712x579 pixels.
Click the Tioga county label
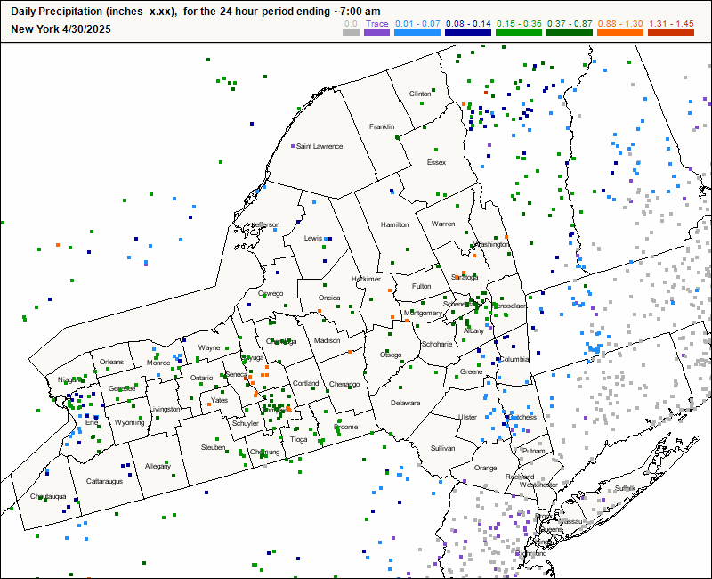(x=299, y=439)
